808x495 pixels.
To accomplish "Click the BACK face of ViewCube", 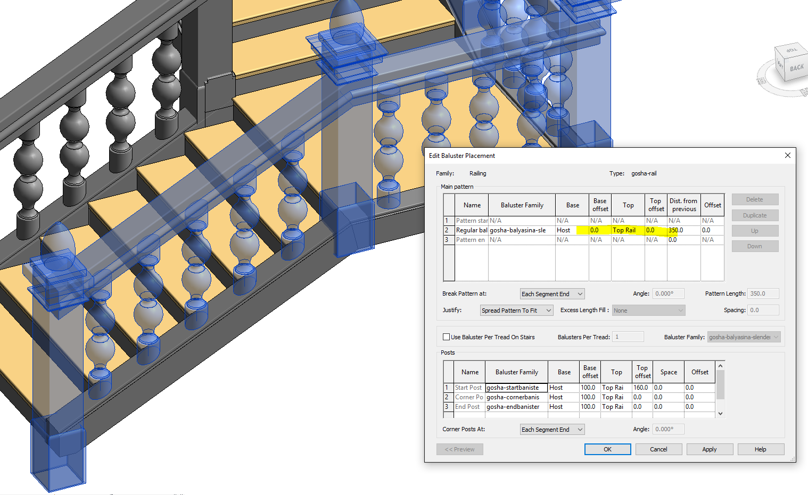I will pos(796,68).
